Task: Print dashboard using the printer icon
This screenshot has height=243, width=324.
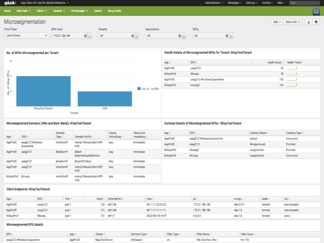Action: pyautogui.click(x=316, y=22)
